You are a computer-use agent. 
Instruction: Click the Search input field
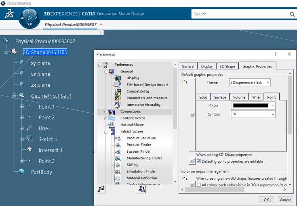coord(240,14)
